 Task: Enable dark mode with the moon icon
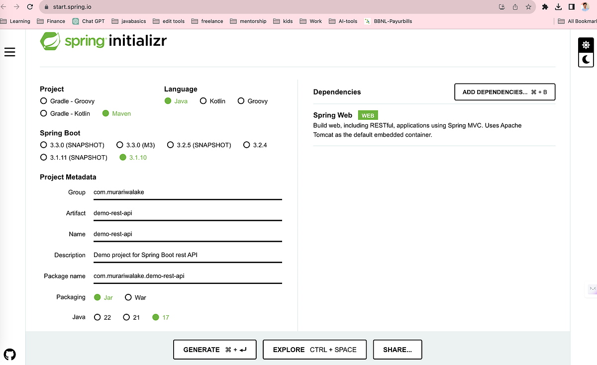pos(586,60)
